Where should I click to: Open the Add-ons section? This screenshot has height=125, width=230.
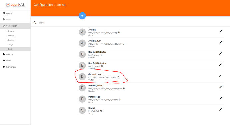(x=15, y=54)
